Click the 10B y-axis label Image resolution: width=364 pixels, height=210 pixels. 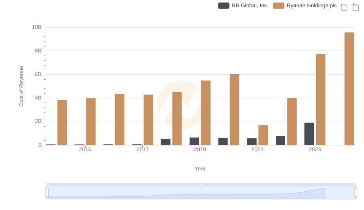point(37,27)
